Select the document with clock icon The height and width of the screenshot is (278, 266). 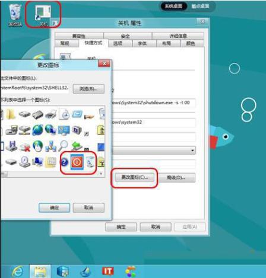64,114
